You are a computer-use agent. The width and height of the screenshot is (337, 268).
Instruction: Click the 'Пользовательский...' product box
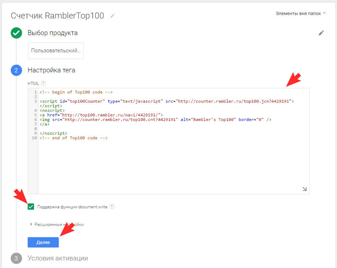(56, 50)
